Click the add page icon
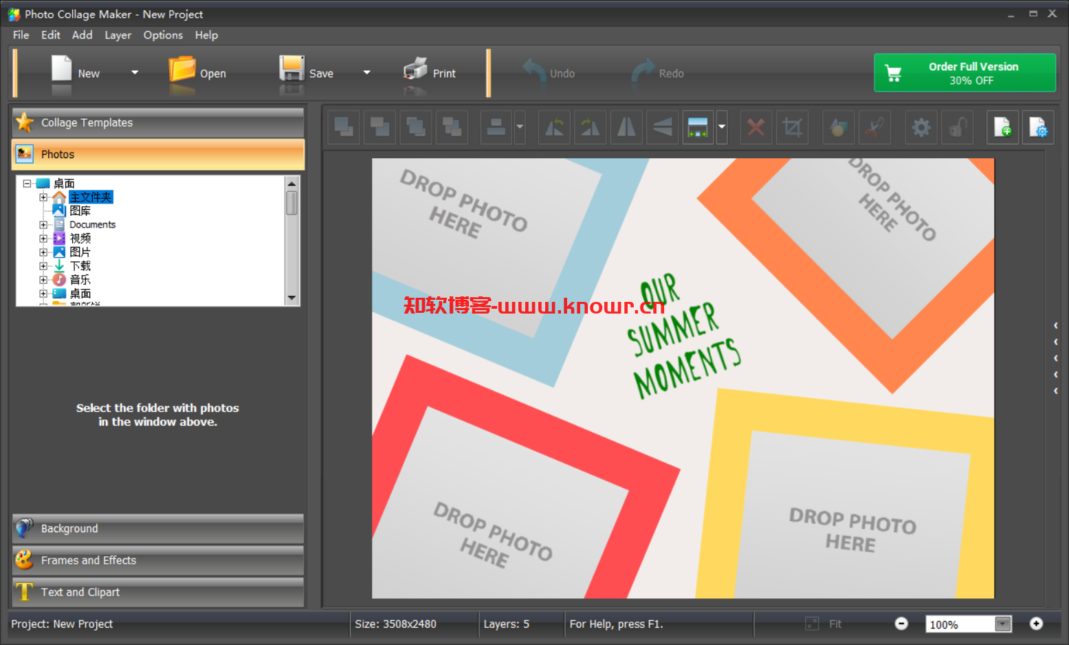The image size is (1069, 645). pos(1002,127)
